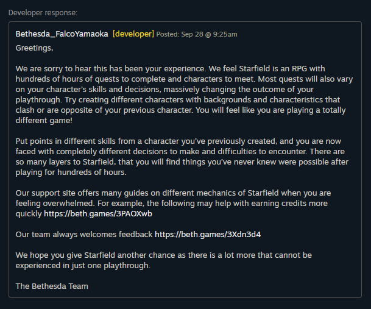Open the beth.games/3PAOXwb credits guide link
The width and height of the screenshot is (371, 309).
click(x=98, y=213)
